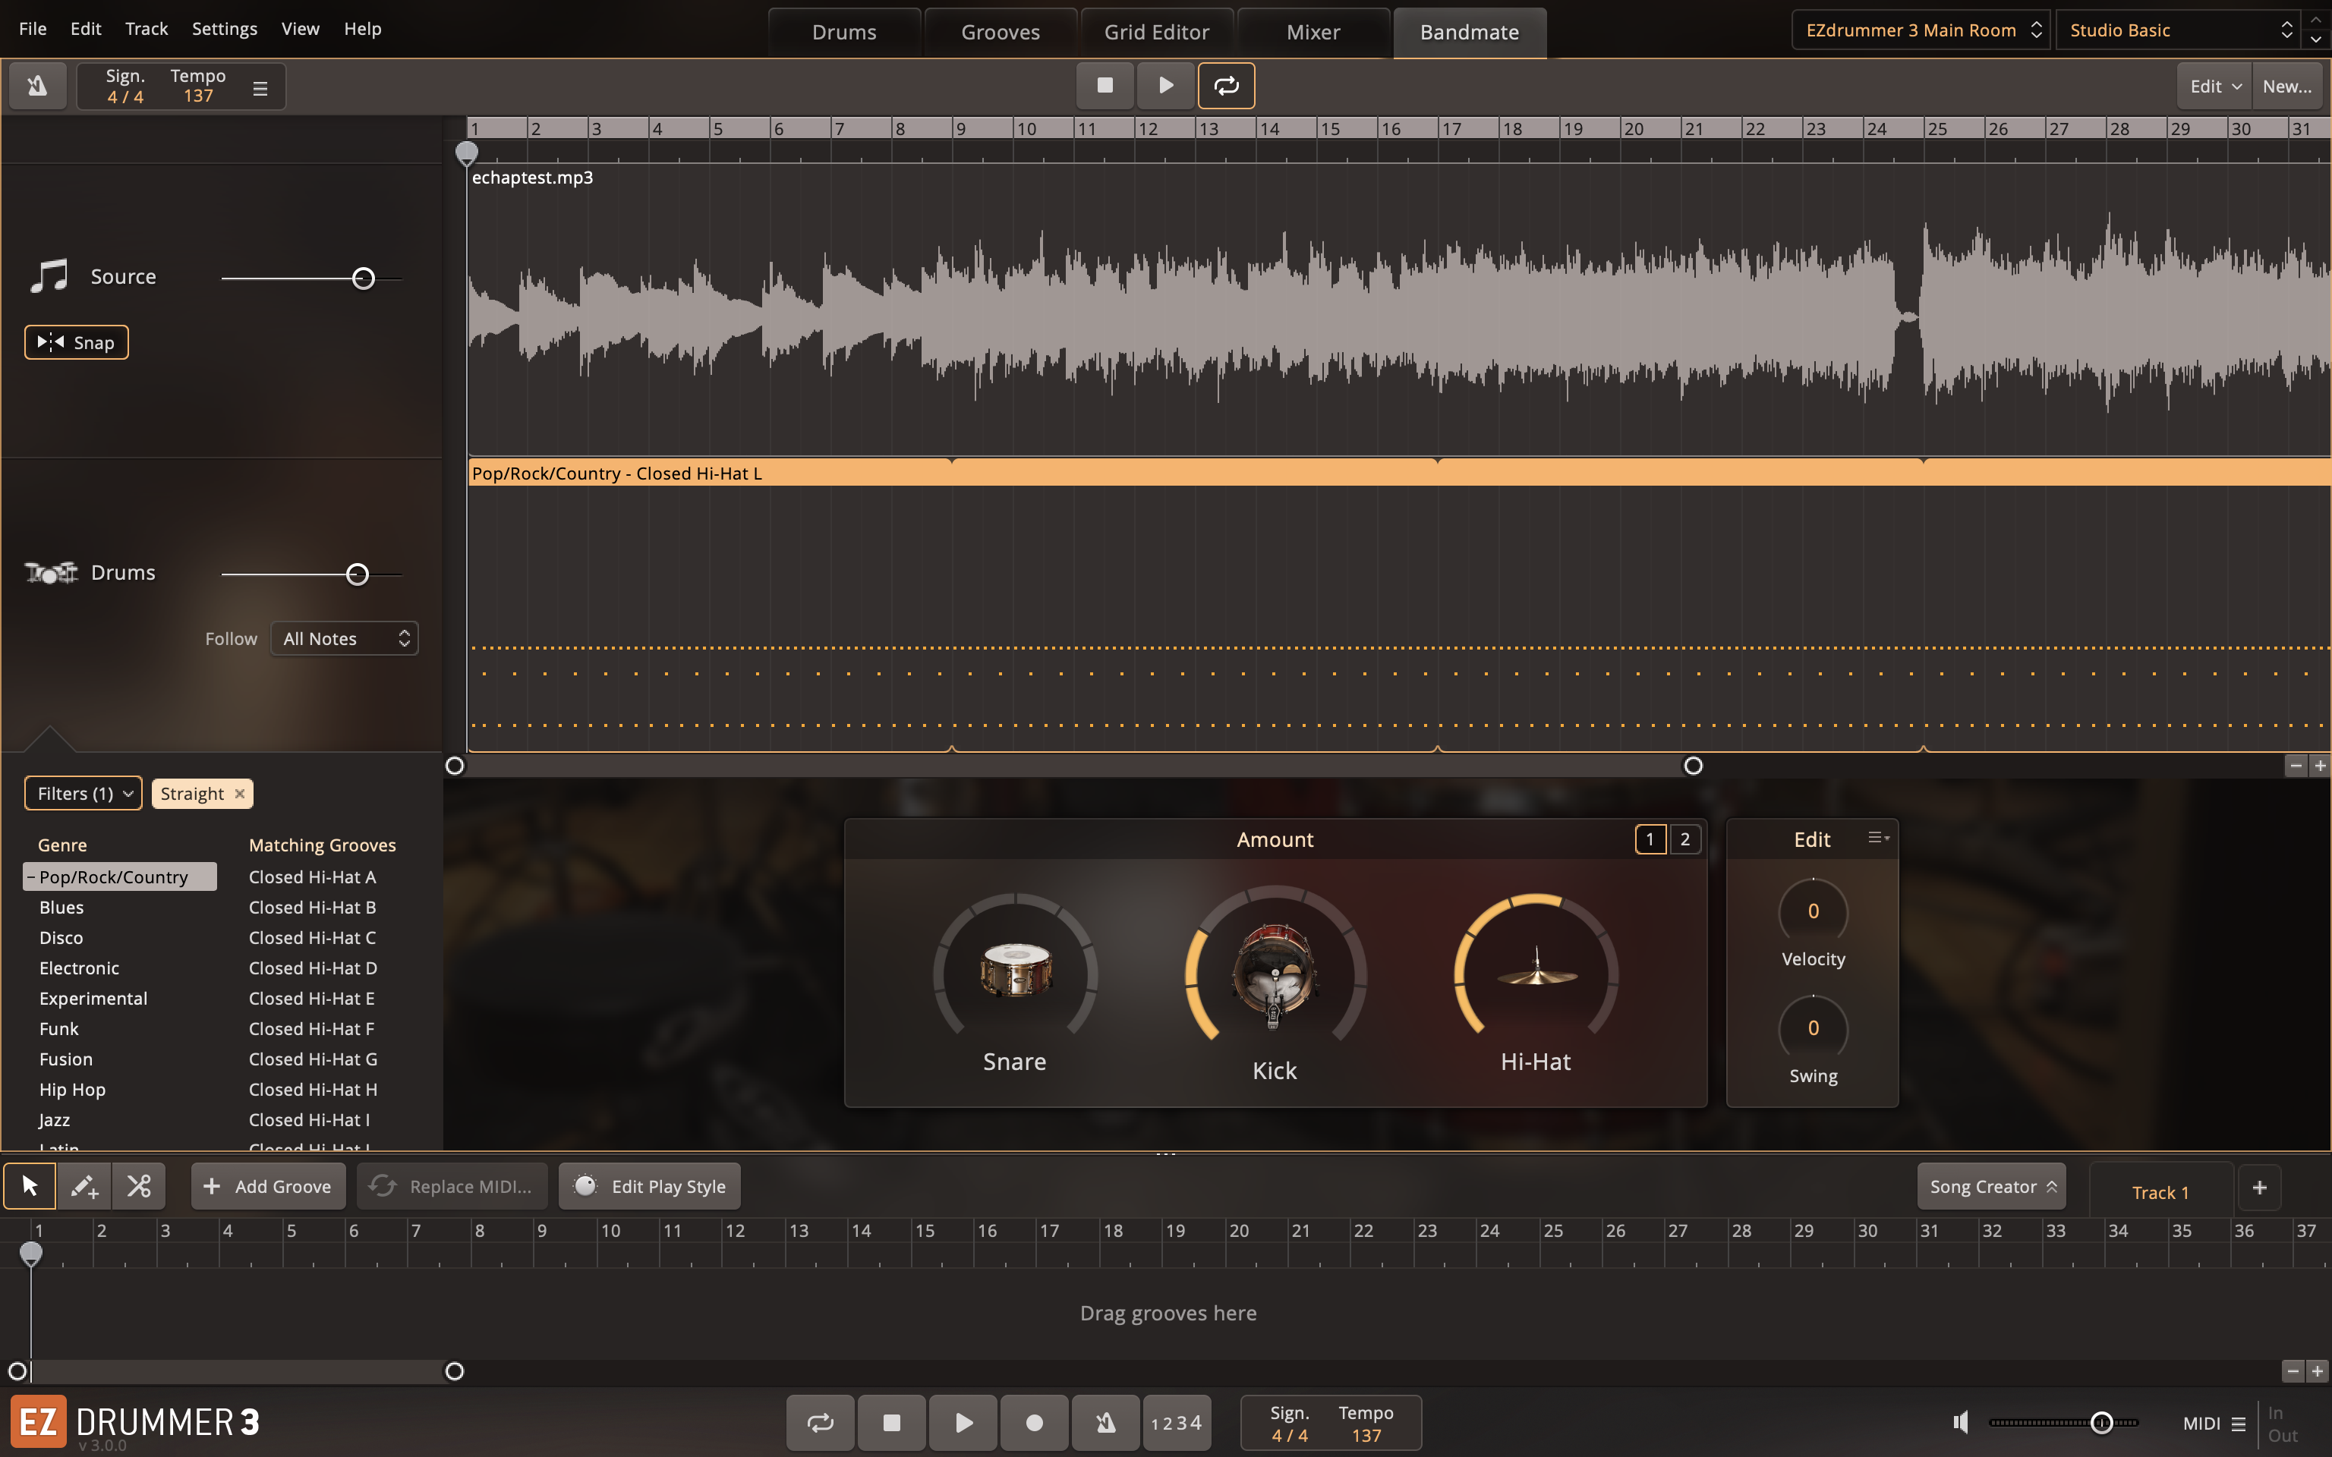Expand the Filters (1) dropdown
Screen dimensions: 2332x1457
(83, 793)
